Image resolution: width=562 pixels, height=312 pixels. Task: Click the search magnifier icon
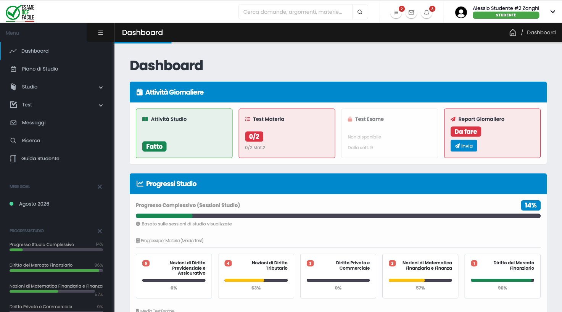(359, 12)
